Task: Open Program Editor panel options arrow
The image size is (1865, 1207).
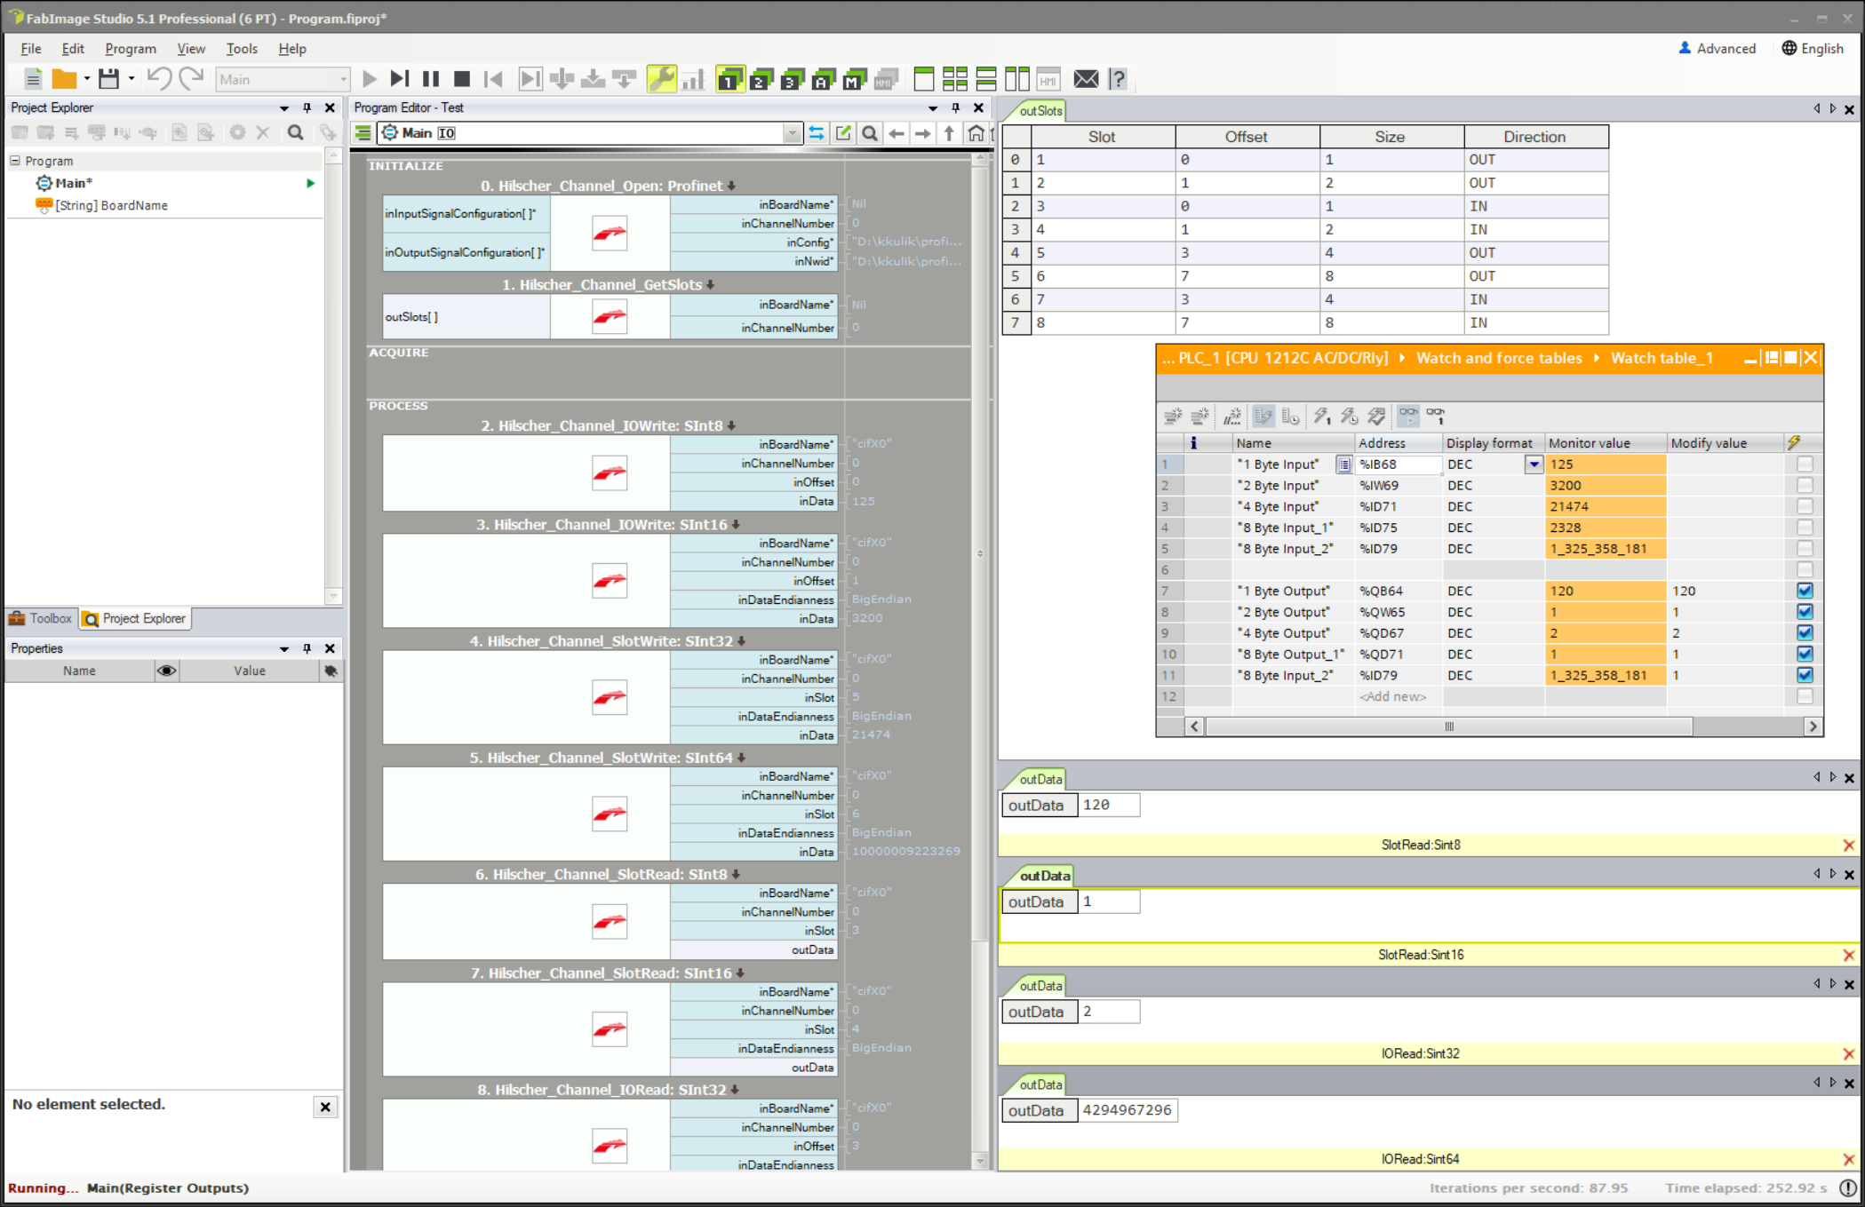Action: point(933,108)
